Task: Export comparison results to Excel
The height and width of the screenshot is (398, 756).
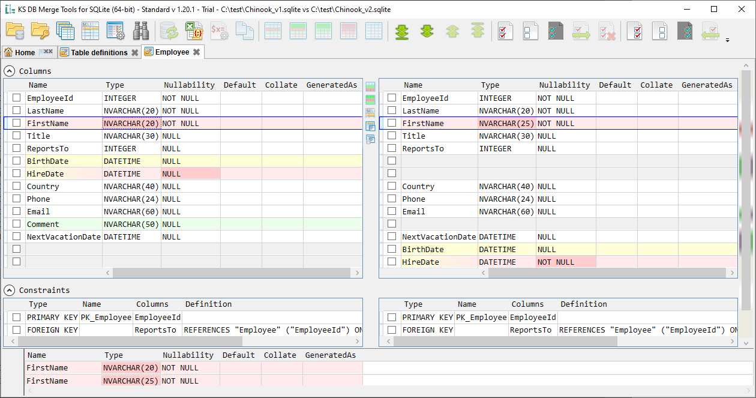Action: 194,31
